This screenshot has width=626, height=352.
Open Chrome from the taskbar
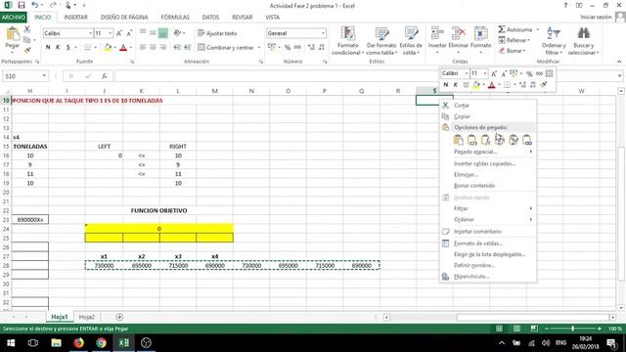[x=101, y=343]
